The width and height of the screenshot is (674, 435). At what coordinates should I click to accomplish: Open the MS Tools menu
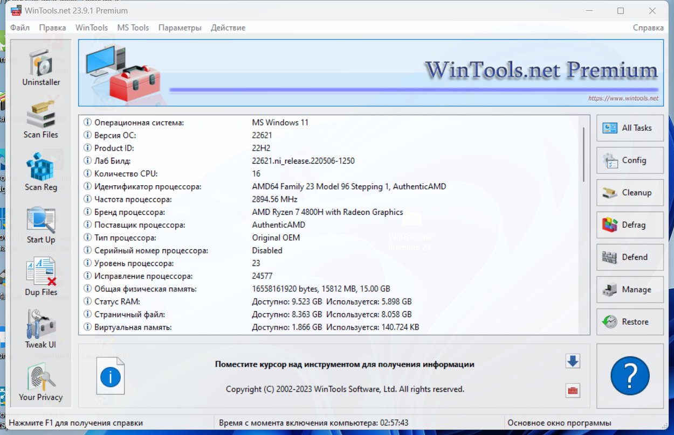pyautogui.click(x=133, y=27)
